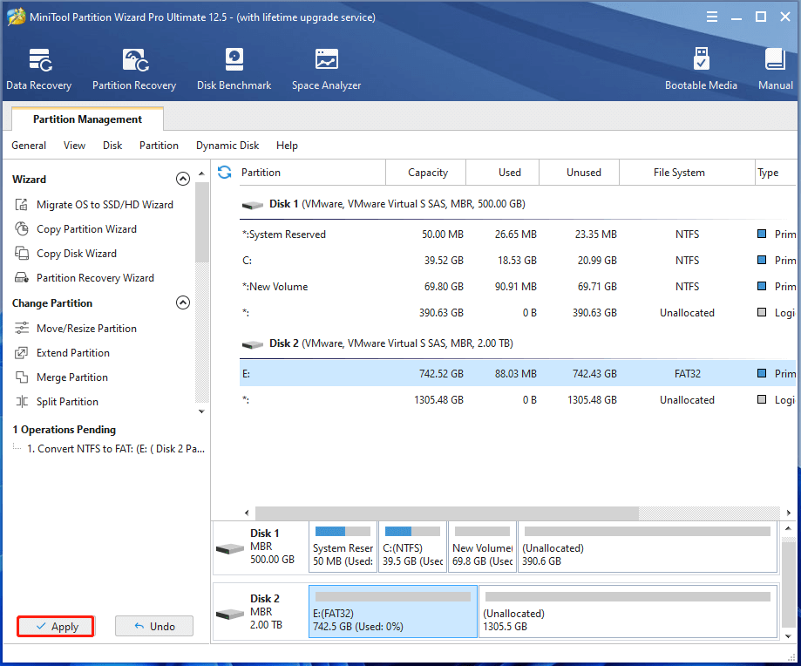The height and width of the screenshot is (666, 801).
Task: Click the disk map scroll-down arrow
Action: coord(788,635)
